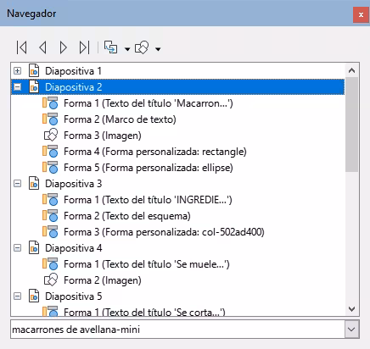Click the 'macarrones de avellana-mini' document field
The height and width of the screenshot is (349, 370).
[177, 330]
